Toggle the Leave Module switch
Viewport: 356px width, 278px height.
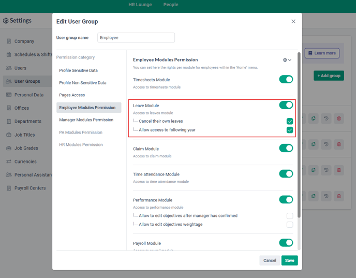point(286,105)
